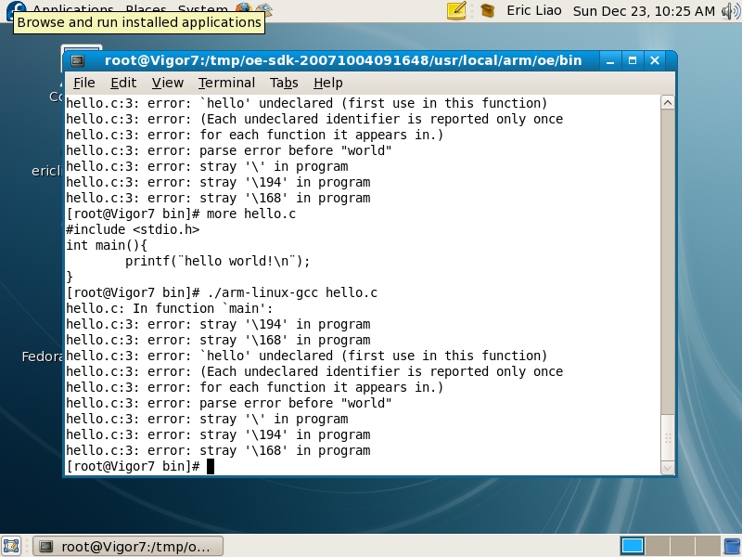Switch to the third workspace

(x=683, y=546)
